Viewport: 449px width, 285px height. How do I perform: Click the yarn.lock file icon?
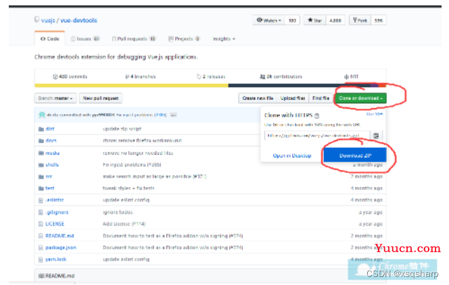click(x=41, y=259)
